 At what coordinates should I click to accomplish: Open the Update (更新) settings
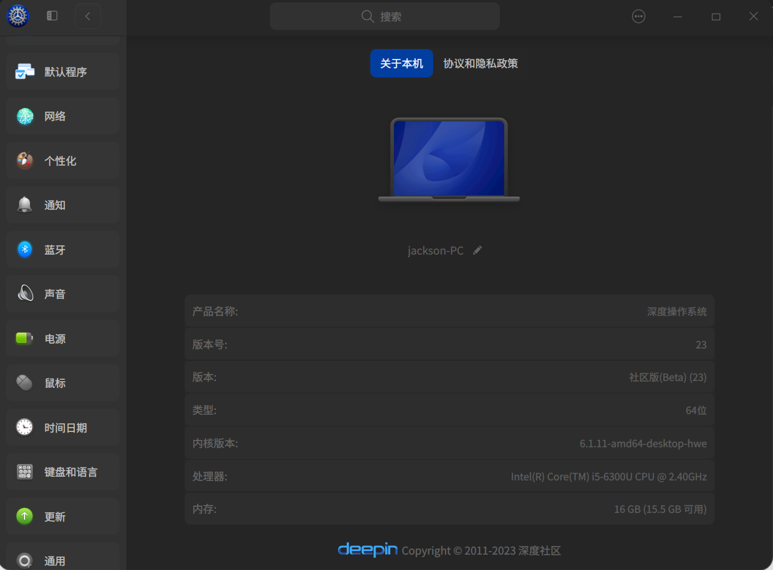(63, 517)
